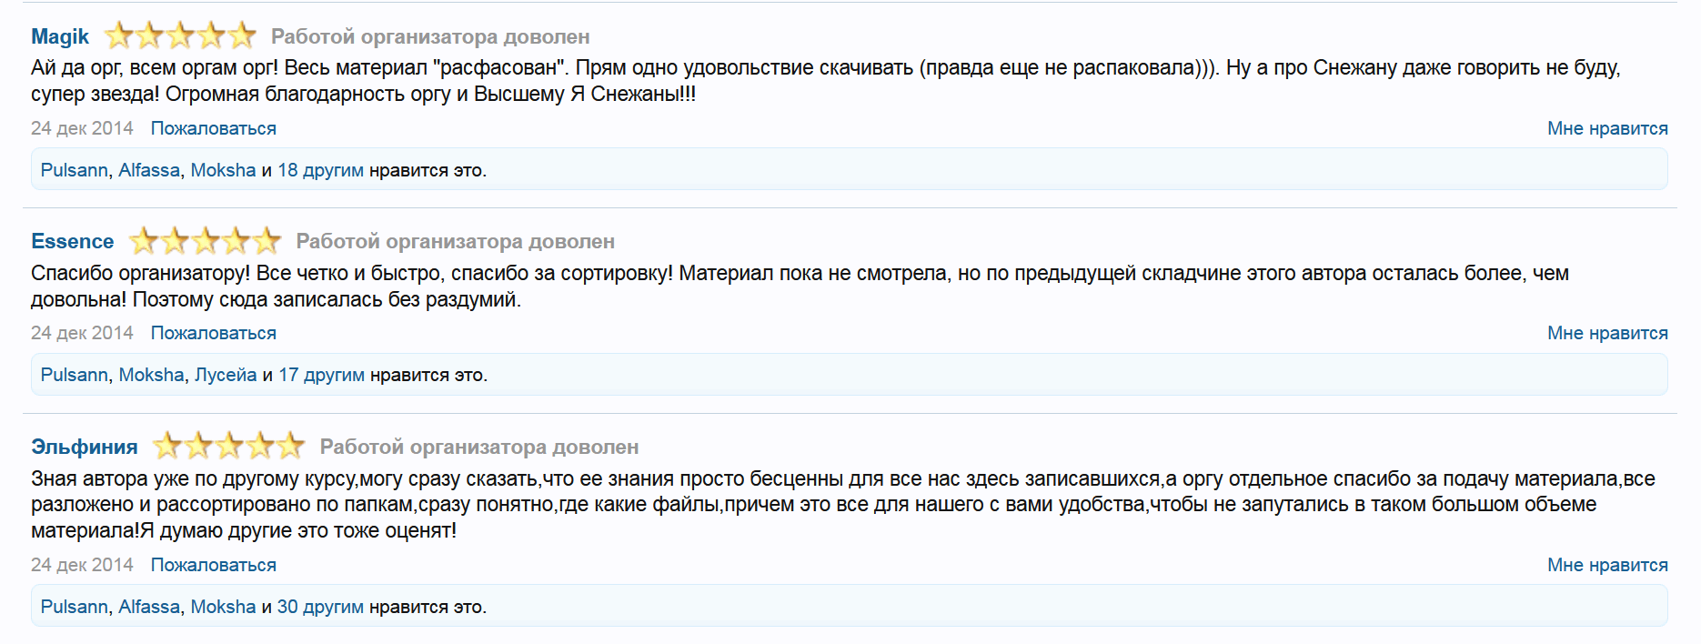Open Лусейа's profile in Essence's likes
This screenshot has height=644, width=1701.
(x=226, y=375)
